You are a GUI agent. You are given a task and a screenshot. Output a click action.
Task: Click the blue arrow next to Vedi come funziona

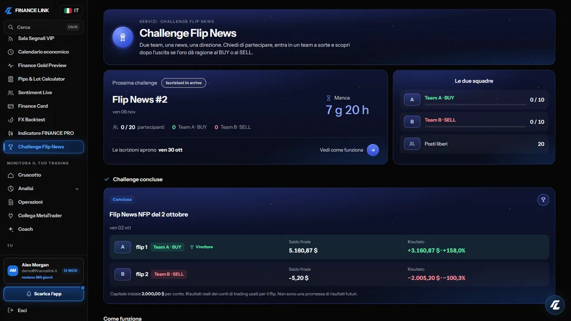(373, 150)
